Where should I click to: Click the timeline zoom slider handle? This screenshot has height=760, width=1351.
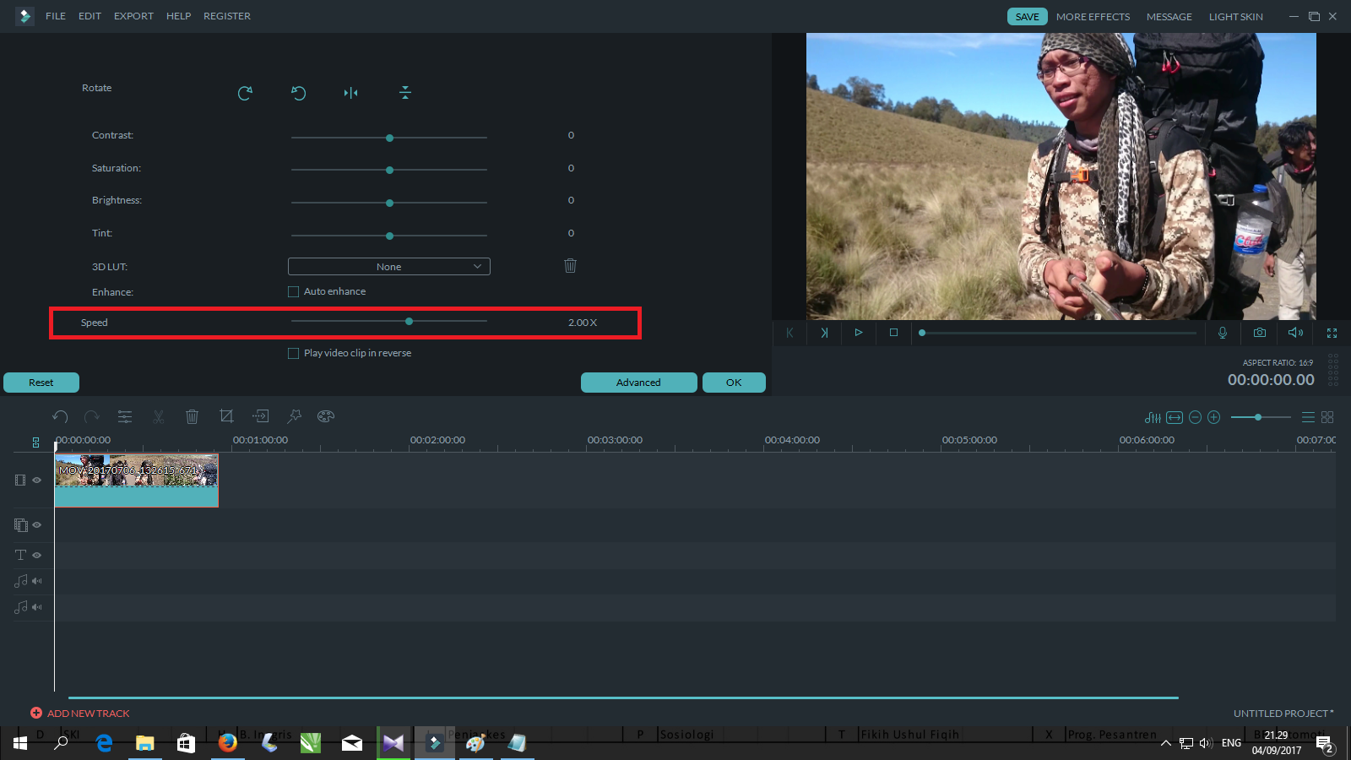tap(1259, 416)
